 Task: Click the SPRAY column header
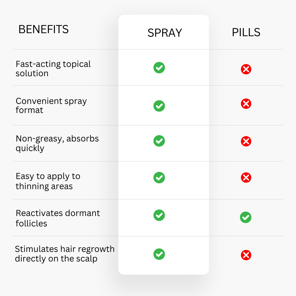(165, 33)
